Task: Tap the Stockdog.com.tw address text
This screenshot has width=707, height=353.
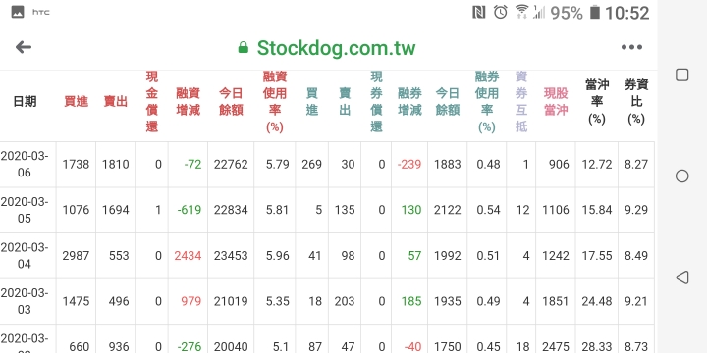Action: [336, 48]
